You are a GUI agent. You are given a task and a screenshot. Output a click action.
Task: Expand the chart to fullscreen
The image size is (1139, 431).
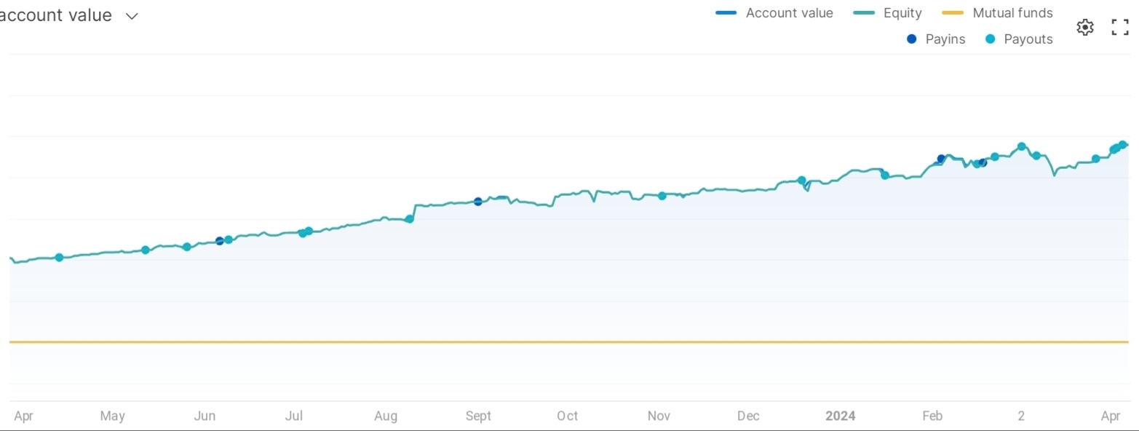tap(1119, 28)
